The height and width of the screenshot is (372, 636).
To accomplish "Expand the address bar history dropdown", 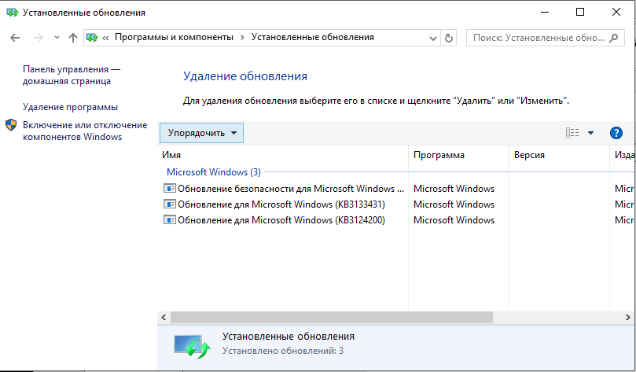I will coord(433,38).
